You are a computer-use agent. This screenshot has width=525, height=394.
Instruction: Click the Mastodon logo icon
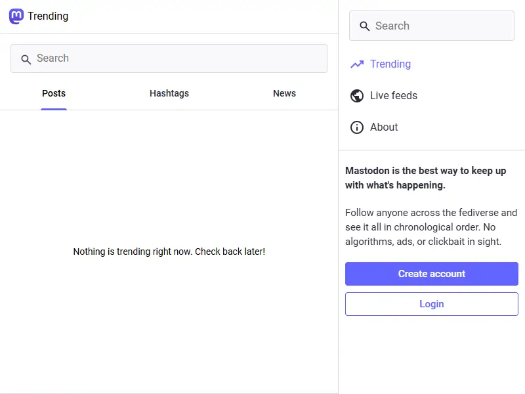(15, 16)
